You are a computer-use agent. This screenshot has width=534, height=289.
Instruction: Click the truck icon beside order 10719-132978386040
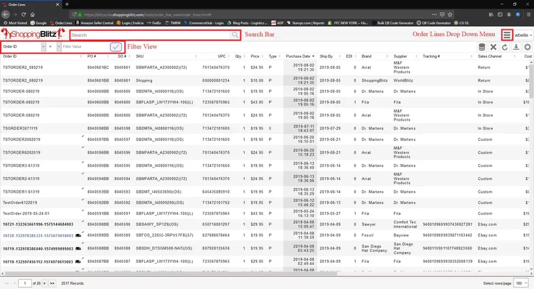coord(78,248)
